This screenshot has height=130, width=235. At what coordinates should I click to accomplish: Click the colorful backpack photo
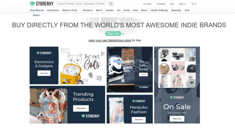pos(49,106)
